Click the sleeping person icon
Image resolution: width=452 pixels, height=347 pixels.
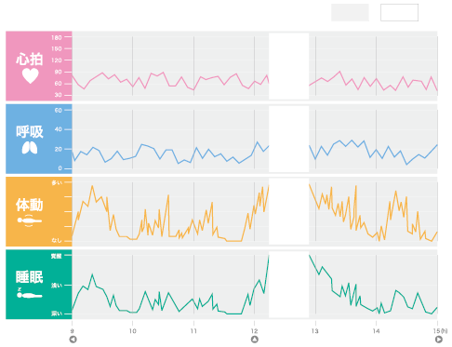[29, 293]
